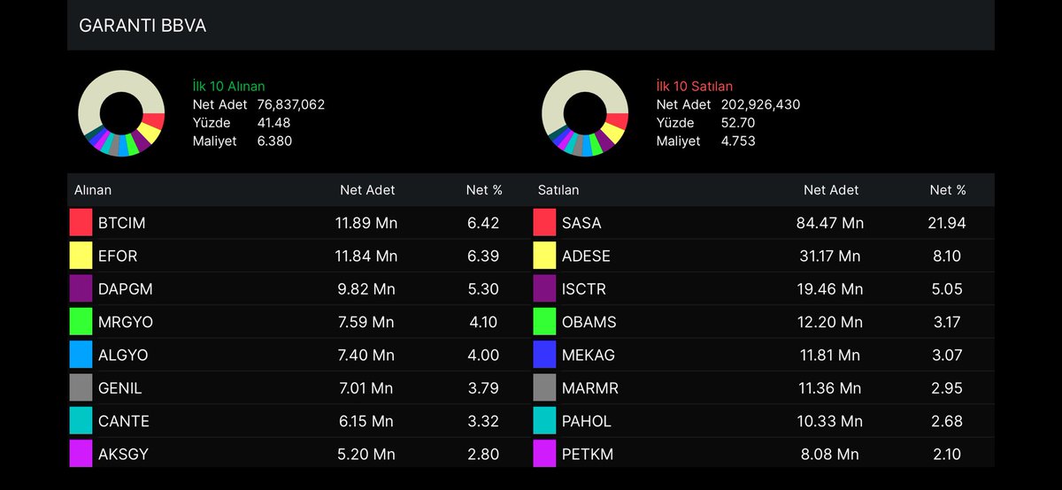Sort by Net Adet in Satılan table

(x=831, y=190)
